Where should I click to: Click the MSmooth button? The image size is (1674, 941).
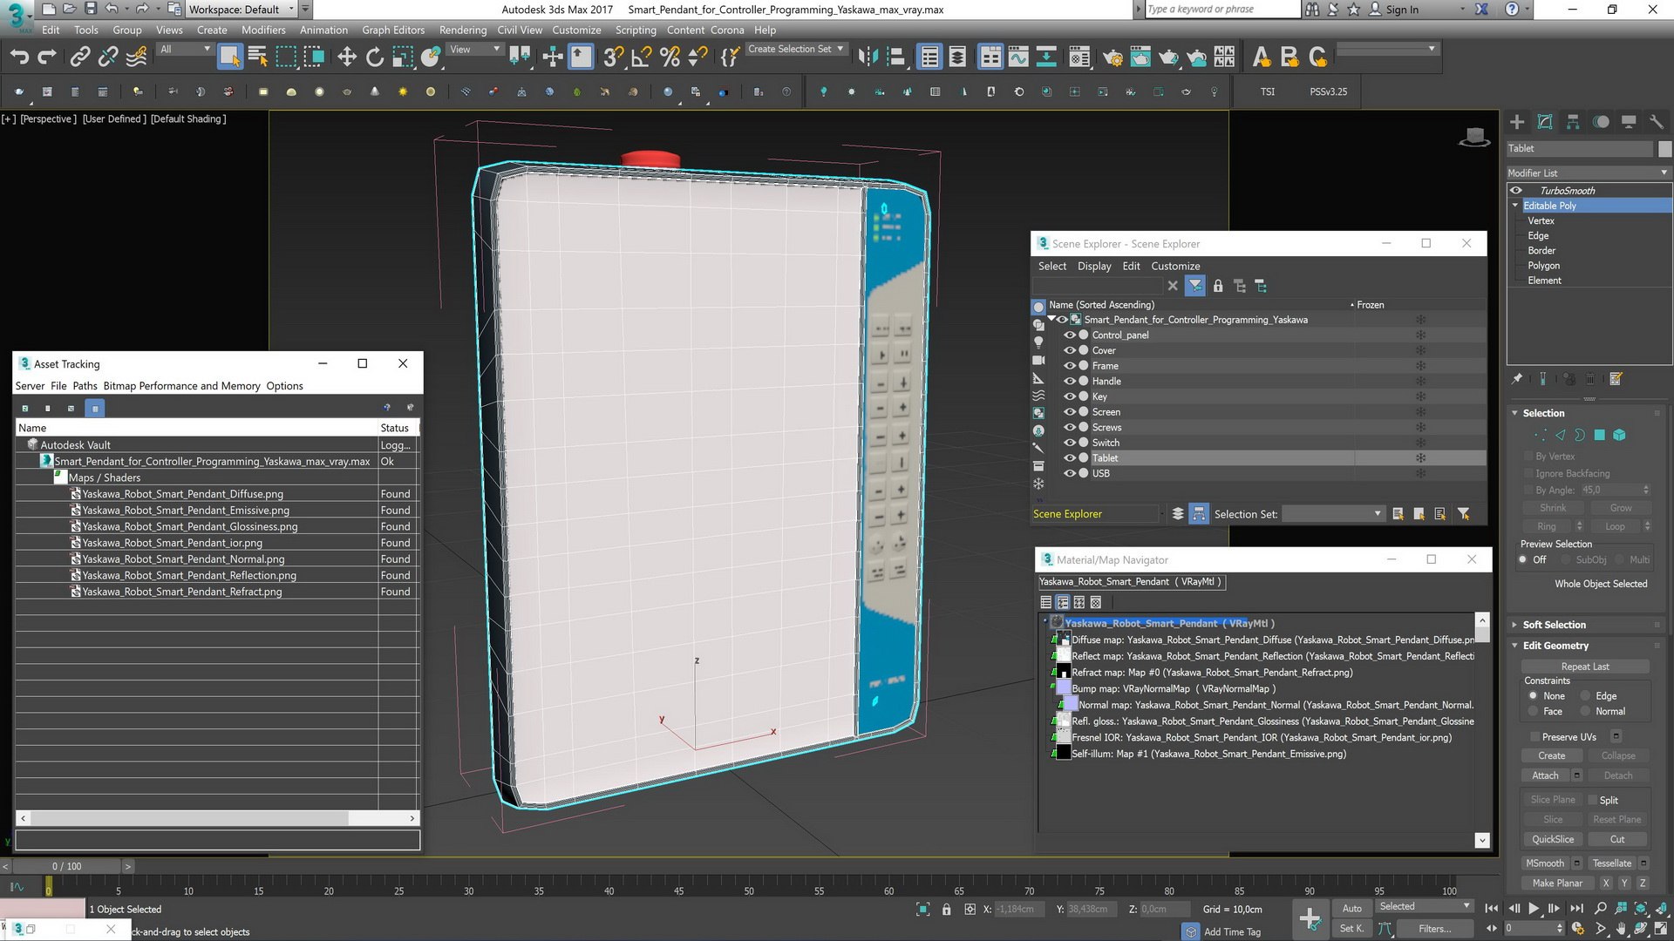click(1545, 863)
